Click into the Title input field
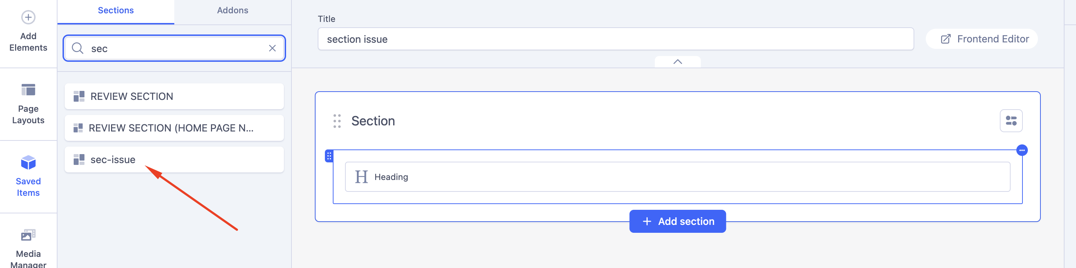 615,39
